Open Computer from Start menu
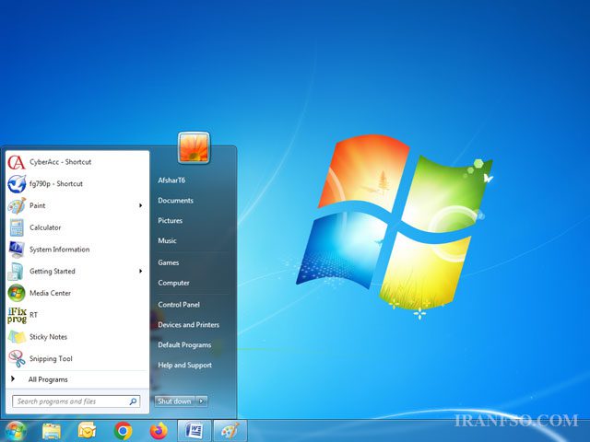Image resolution: width=590 pixels, height=442 pixels. click(173, 283)
